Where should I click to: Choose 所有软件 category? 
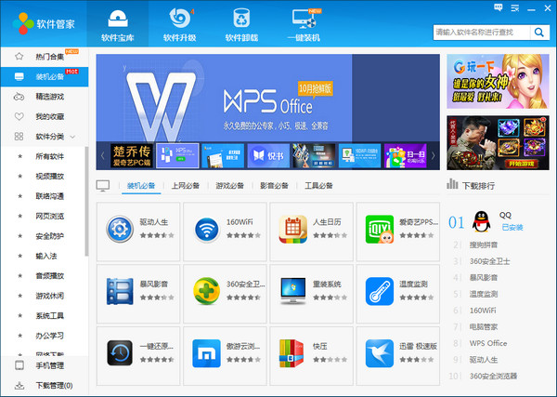[50, 156]
